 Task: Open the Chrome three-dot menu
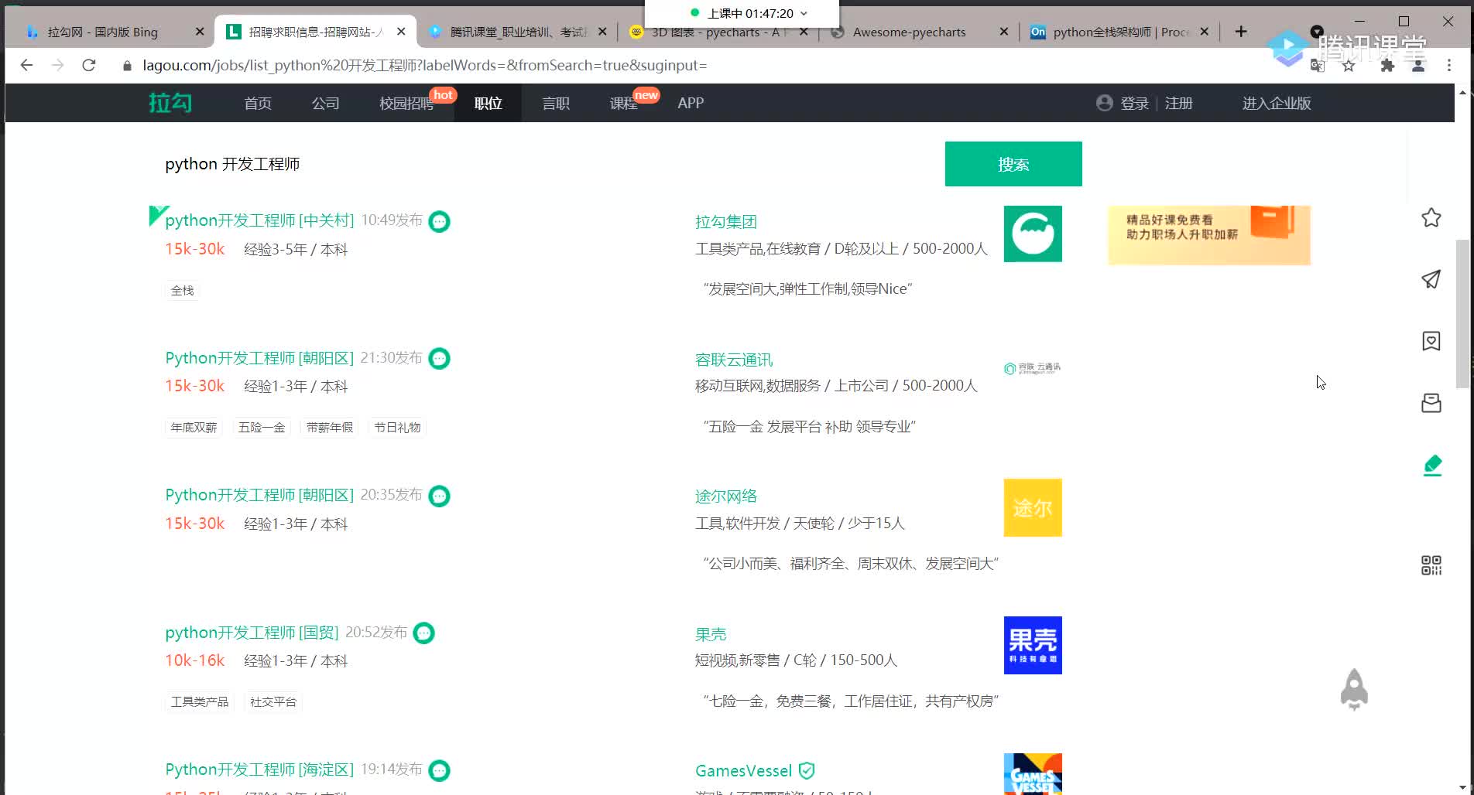pyautogui.click(x=1449, y=66)
